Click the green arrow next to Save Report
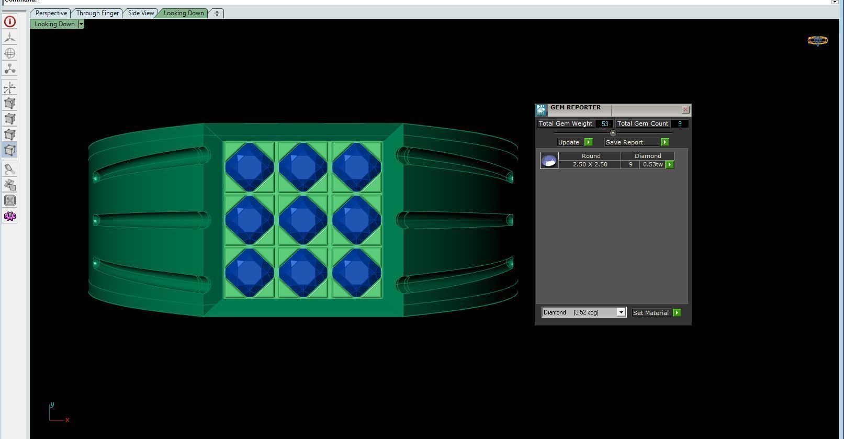Screen dimensions: 844x439 pyautogui.click(x=665, y=142)
